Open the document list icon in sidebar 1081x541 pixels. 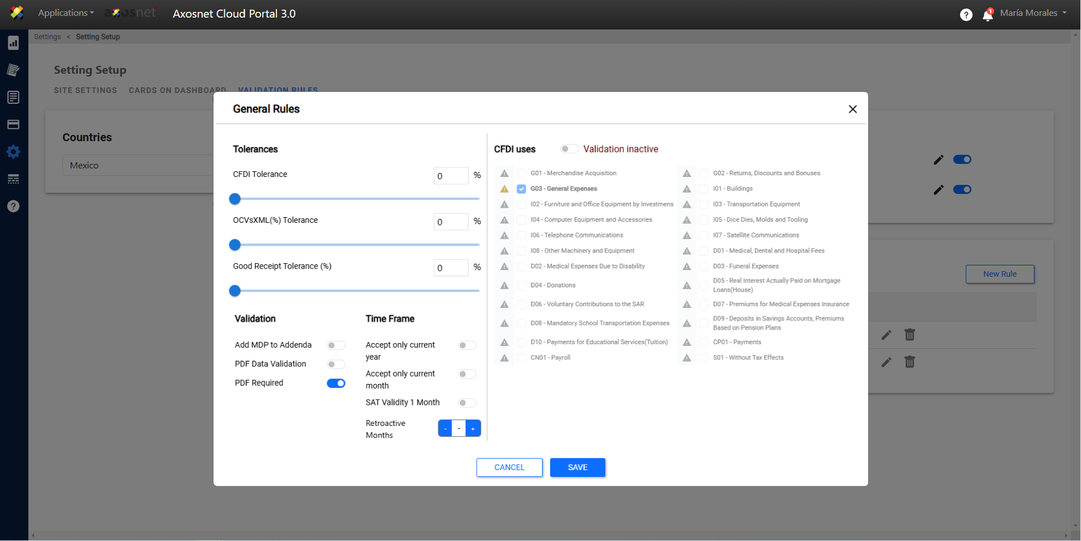click(x=14, y=98)
